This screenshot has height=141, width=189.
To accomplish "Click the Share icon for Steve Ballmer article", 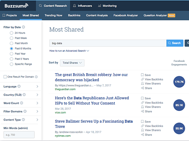I will [x=142, y=135].
